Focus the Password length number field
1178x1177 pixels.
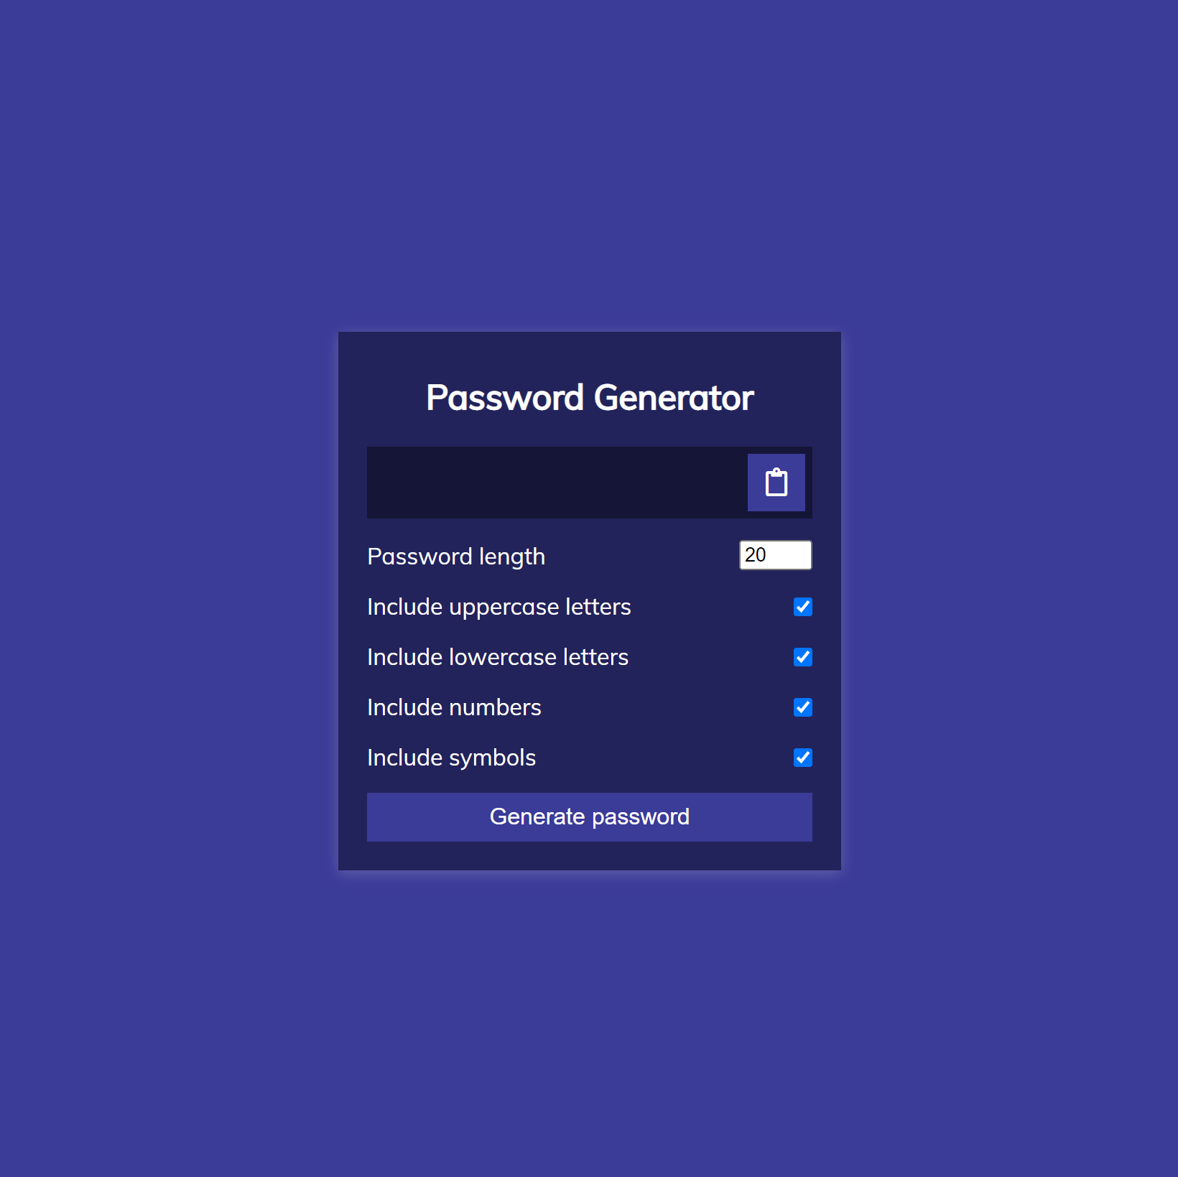776,555
